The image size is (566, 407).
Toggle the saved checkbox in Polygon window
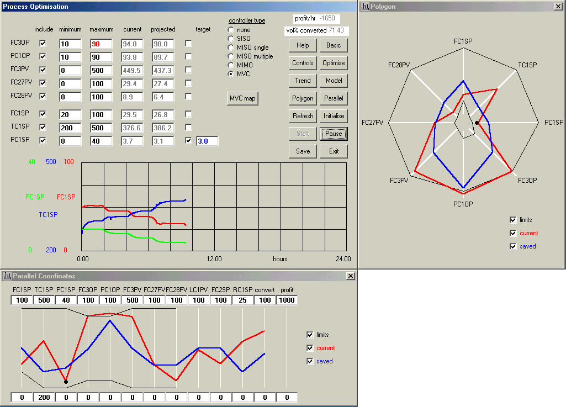pos(514,246)
